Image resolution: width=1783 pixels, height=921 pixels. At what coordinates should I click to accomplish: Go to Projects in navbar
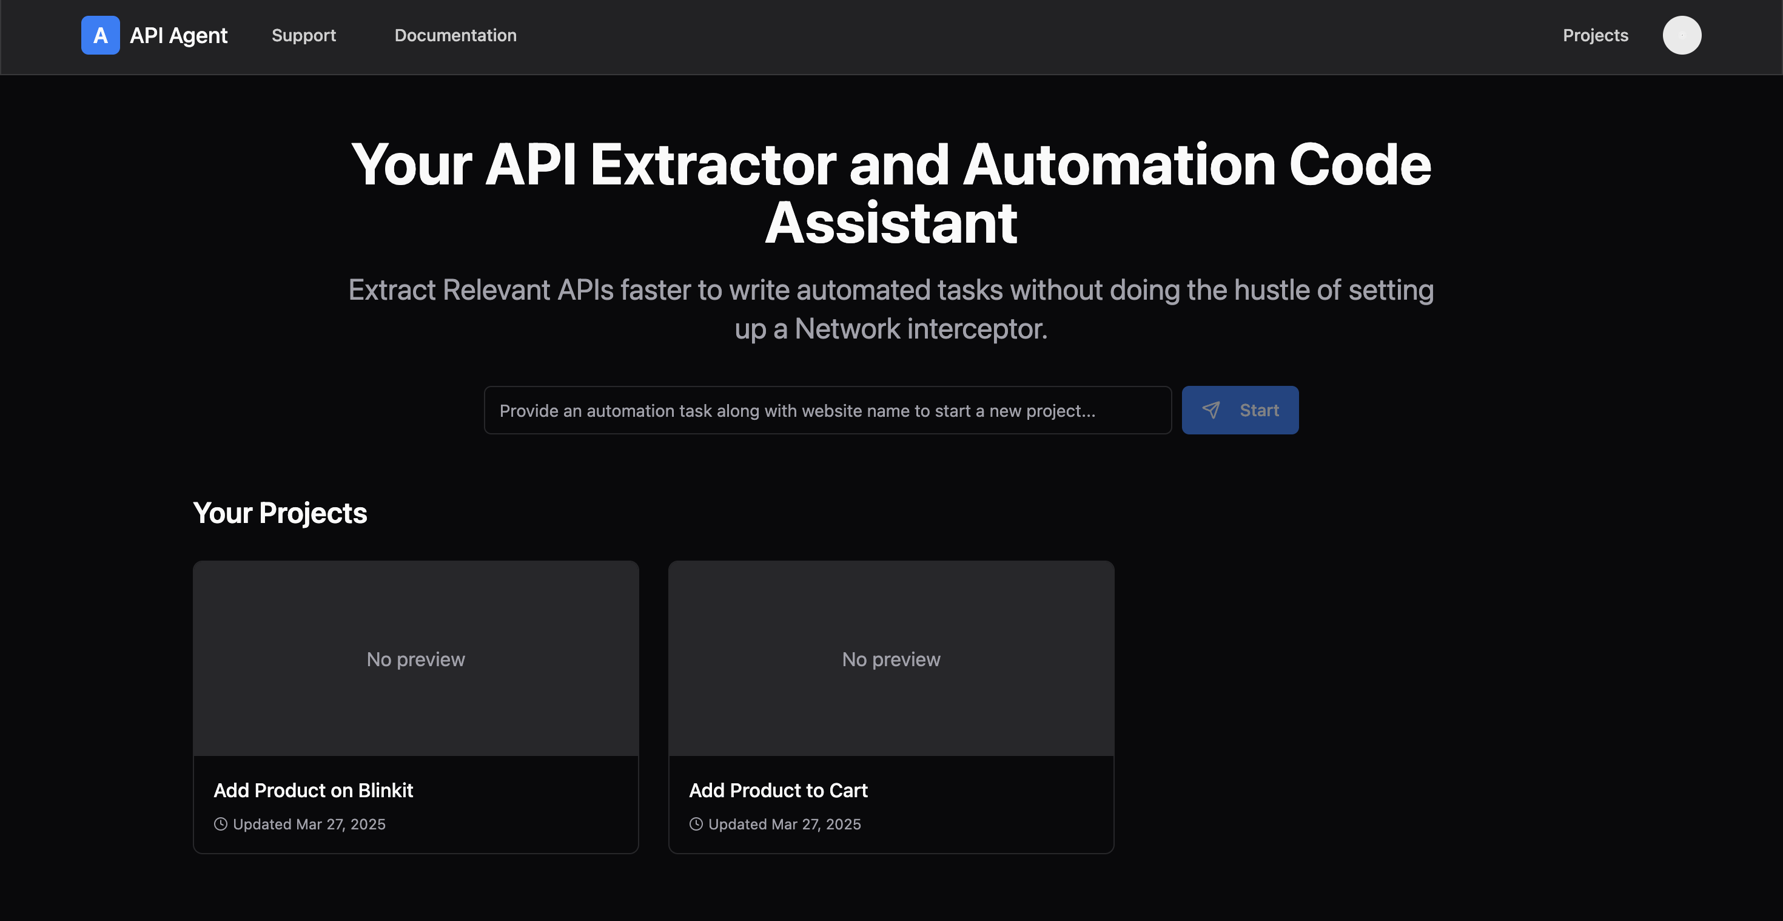1595,35
